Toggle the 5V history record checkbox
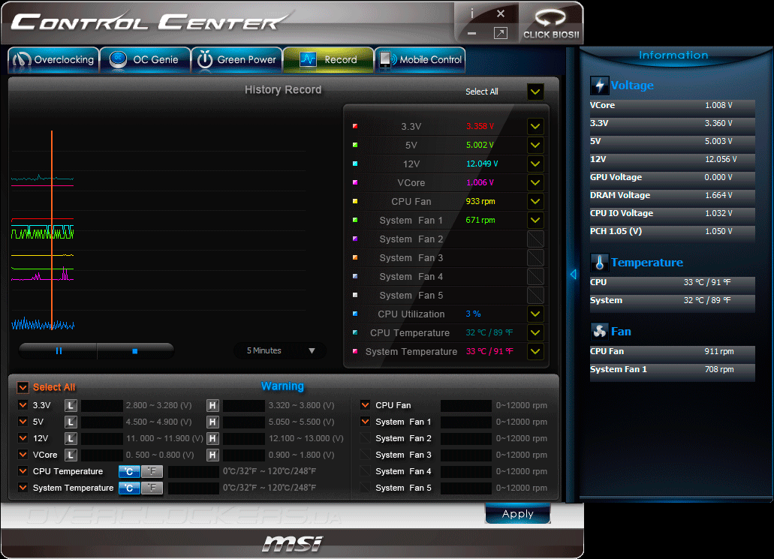 pyautogui.click(x=535, y=145)
